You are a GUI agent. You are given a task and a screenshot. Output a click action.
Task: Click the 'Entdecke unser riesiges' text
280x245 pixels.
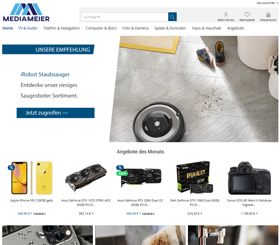pyautogui.click(x=49, y=85)
